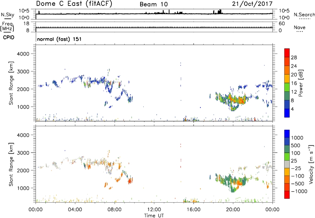
Task: Click the Slant Range label of the velocity panel
Action: [11, 164]
